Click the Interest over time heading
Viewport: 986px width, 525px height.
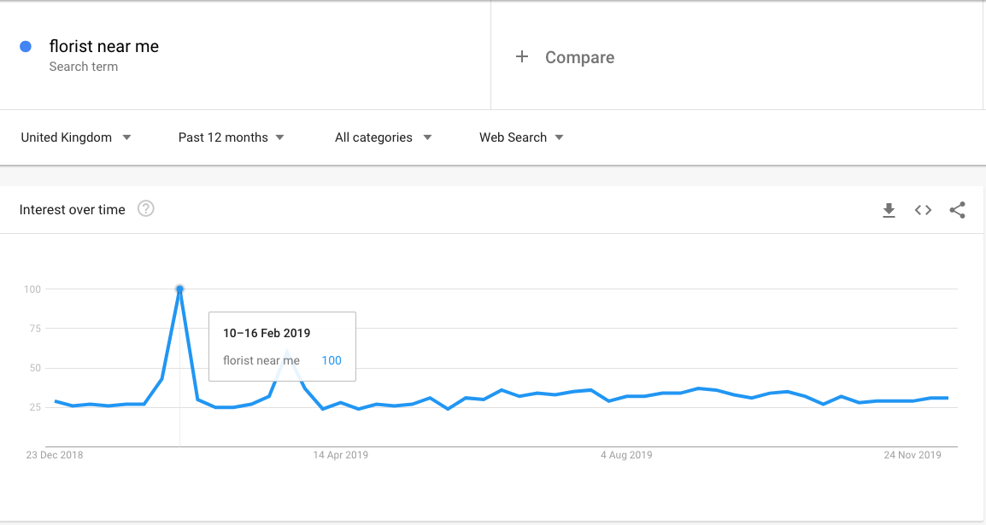(73, 210)
